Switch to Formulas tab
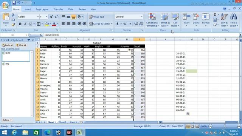242x136 pixels. [x=58, y=9]
